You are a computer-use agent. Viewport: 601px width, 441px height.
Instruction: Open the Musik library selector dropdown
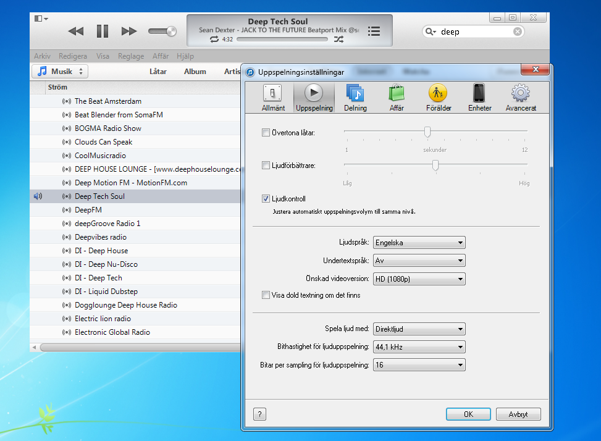[x=60, y=71]
